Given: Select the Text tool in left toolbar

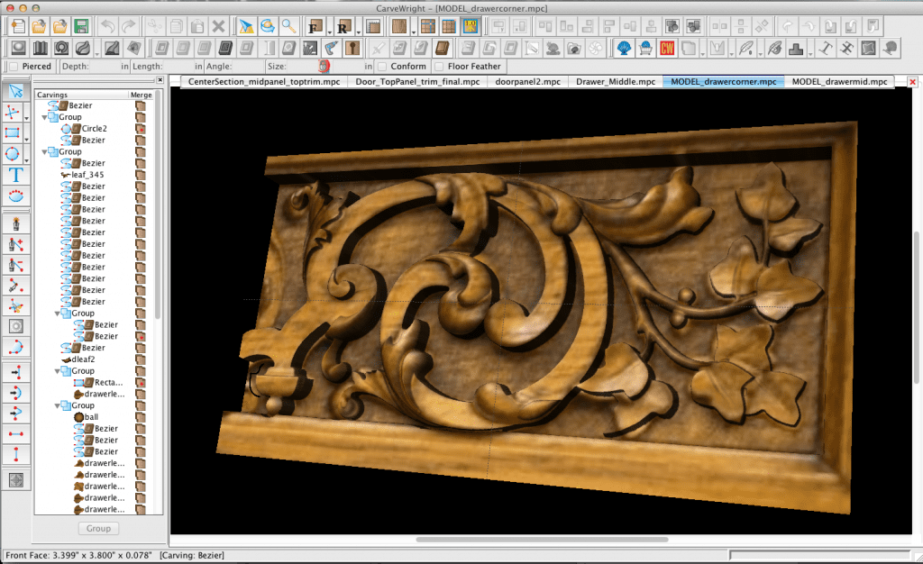Looking at the screenshot, I should tap(15, 174).
